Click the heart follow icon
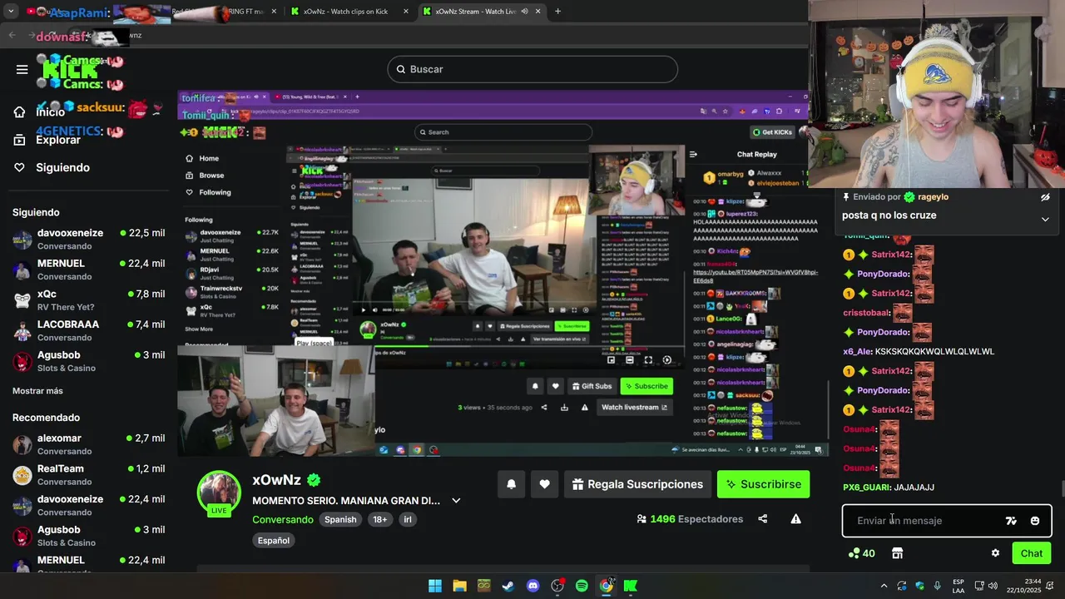1065x599 pixels. pyautogui.click(x=544, y=484)
